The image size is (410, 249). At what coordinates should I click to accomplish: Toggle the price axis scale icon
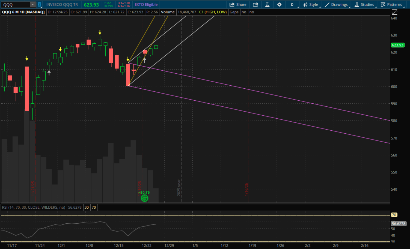click(x=394, y=12)
